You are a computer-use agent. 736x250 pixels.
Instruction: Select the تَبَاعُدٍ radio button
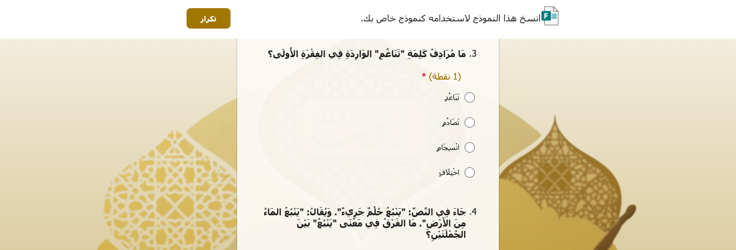(470, 97)
